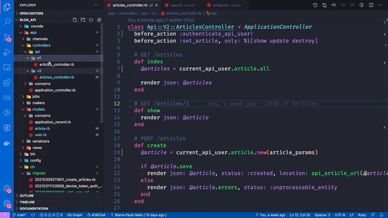
Task: Select Ruby language mode
Action: pyautogui.click(x=362, y=215)
